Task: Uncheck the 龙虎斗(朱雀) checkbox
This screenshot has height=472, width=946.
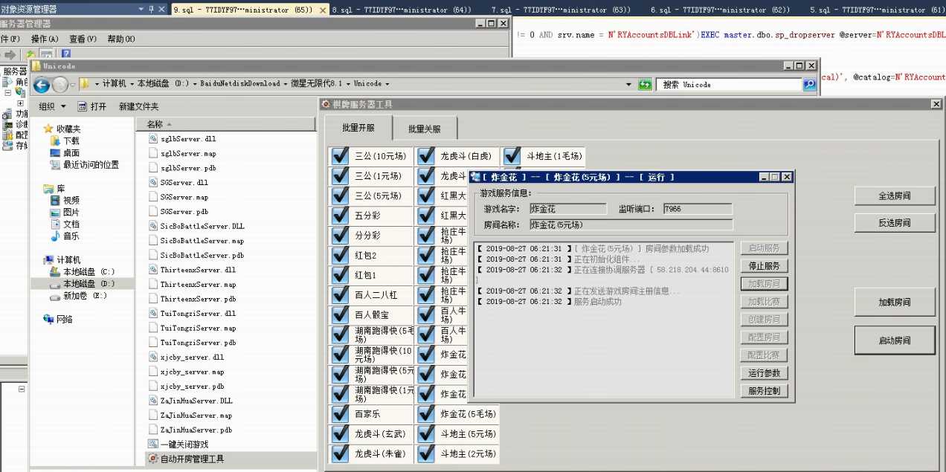Action: point(341,453)
